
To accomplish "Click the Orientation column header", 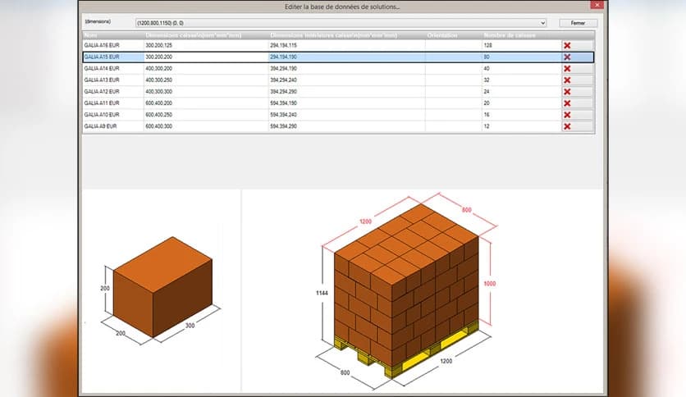I will pos(453,35).
